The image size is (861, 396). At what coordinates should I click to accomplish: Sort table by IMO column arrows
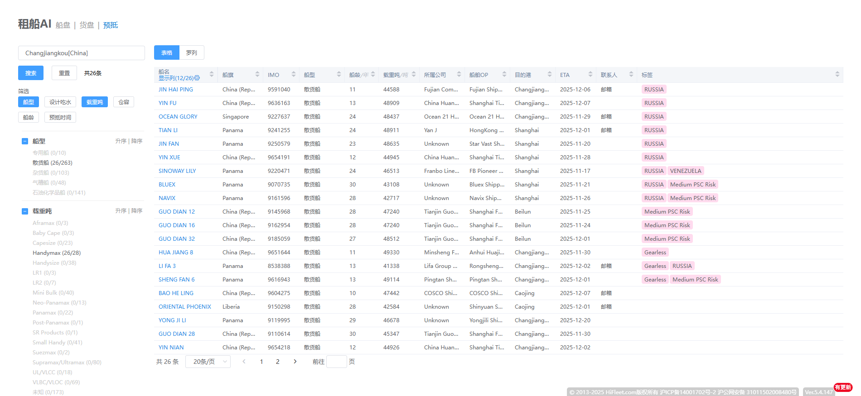point(294,74)
